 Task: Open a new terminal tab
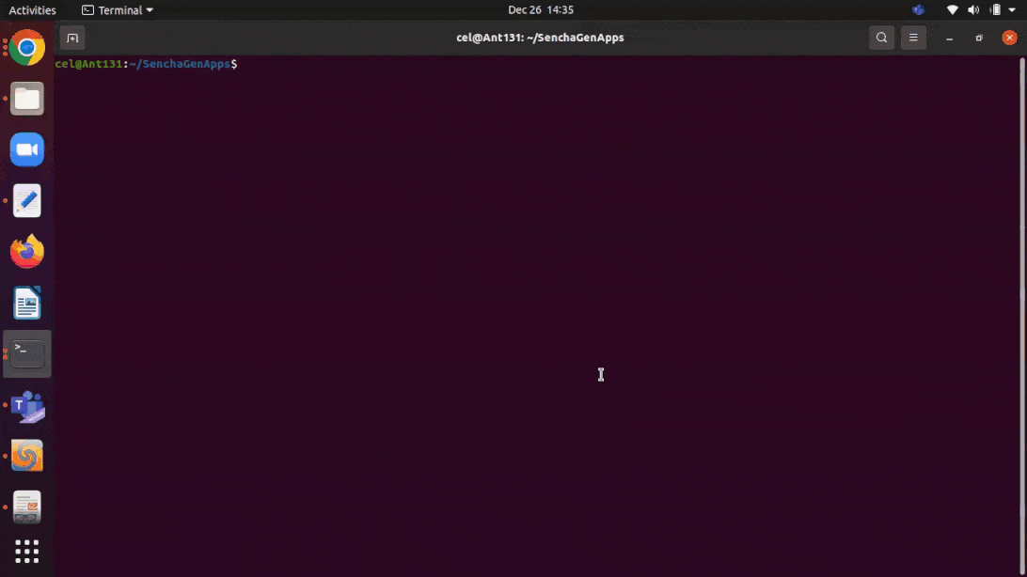72,38
